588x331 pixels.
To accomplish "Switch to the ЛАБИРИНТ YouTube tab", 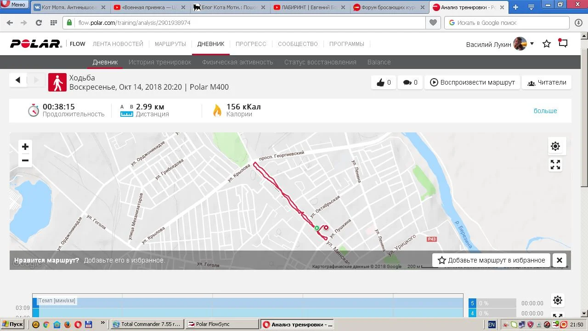I will tap(310, 7).
